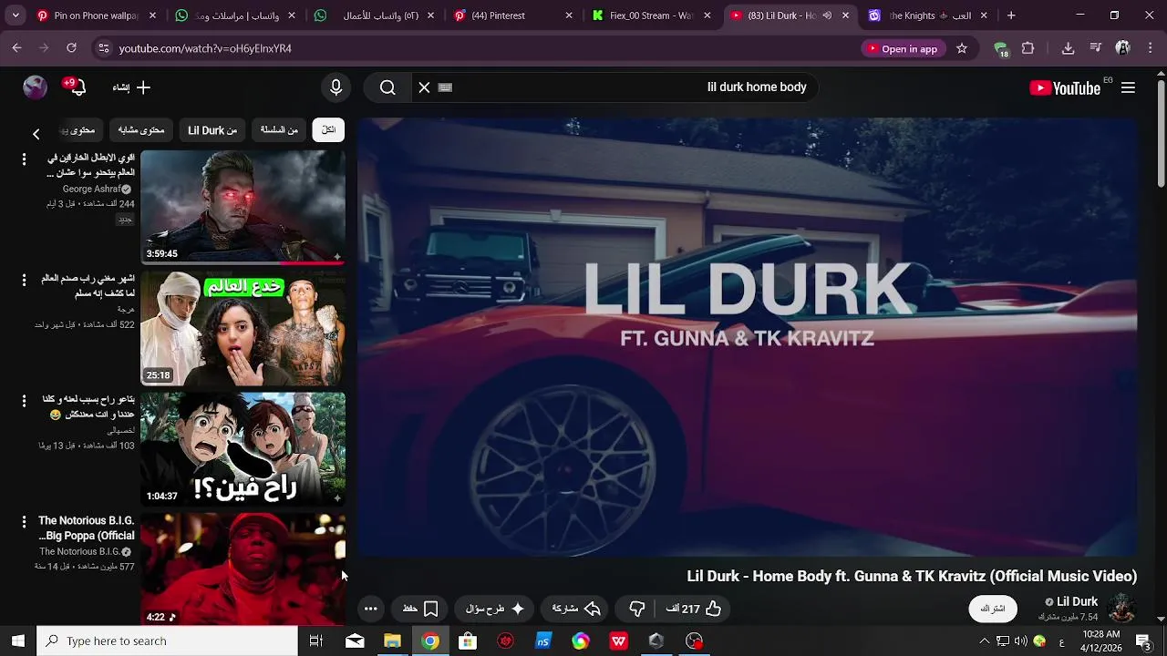Switch to the (44) Pinterest tab
The width and height of the screenshot is (1167, 656).
click(513, 15)
